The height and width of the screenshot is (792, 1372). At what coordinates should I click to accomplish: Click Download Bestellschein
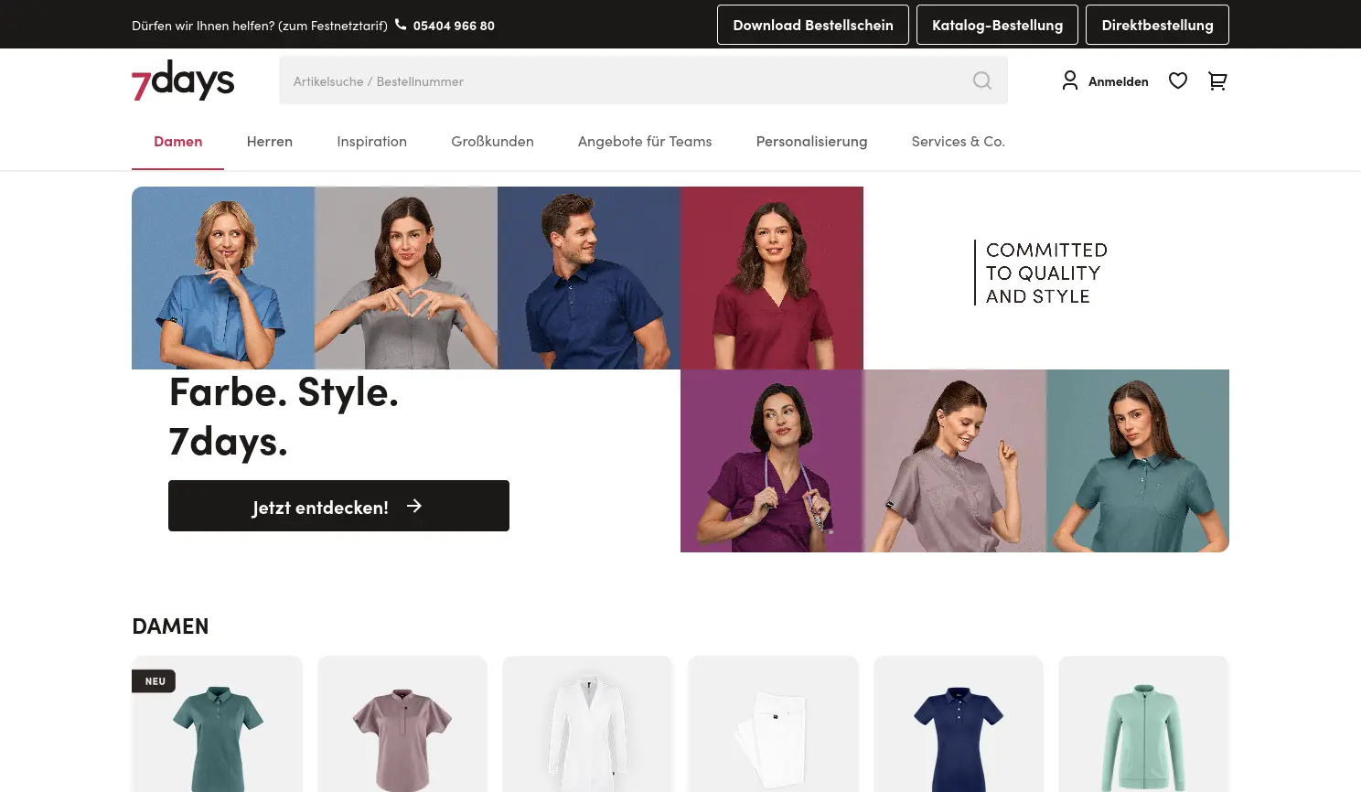point(812,25)
